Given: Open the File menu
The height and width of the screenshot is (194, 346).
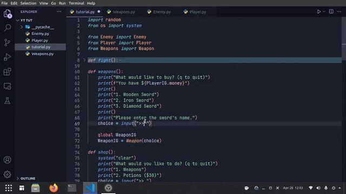Looking at the screenshot, I should [x=4, y=3].
